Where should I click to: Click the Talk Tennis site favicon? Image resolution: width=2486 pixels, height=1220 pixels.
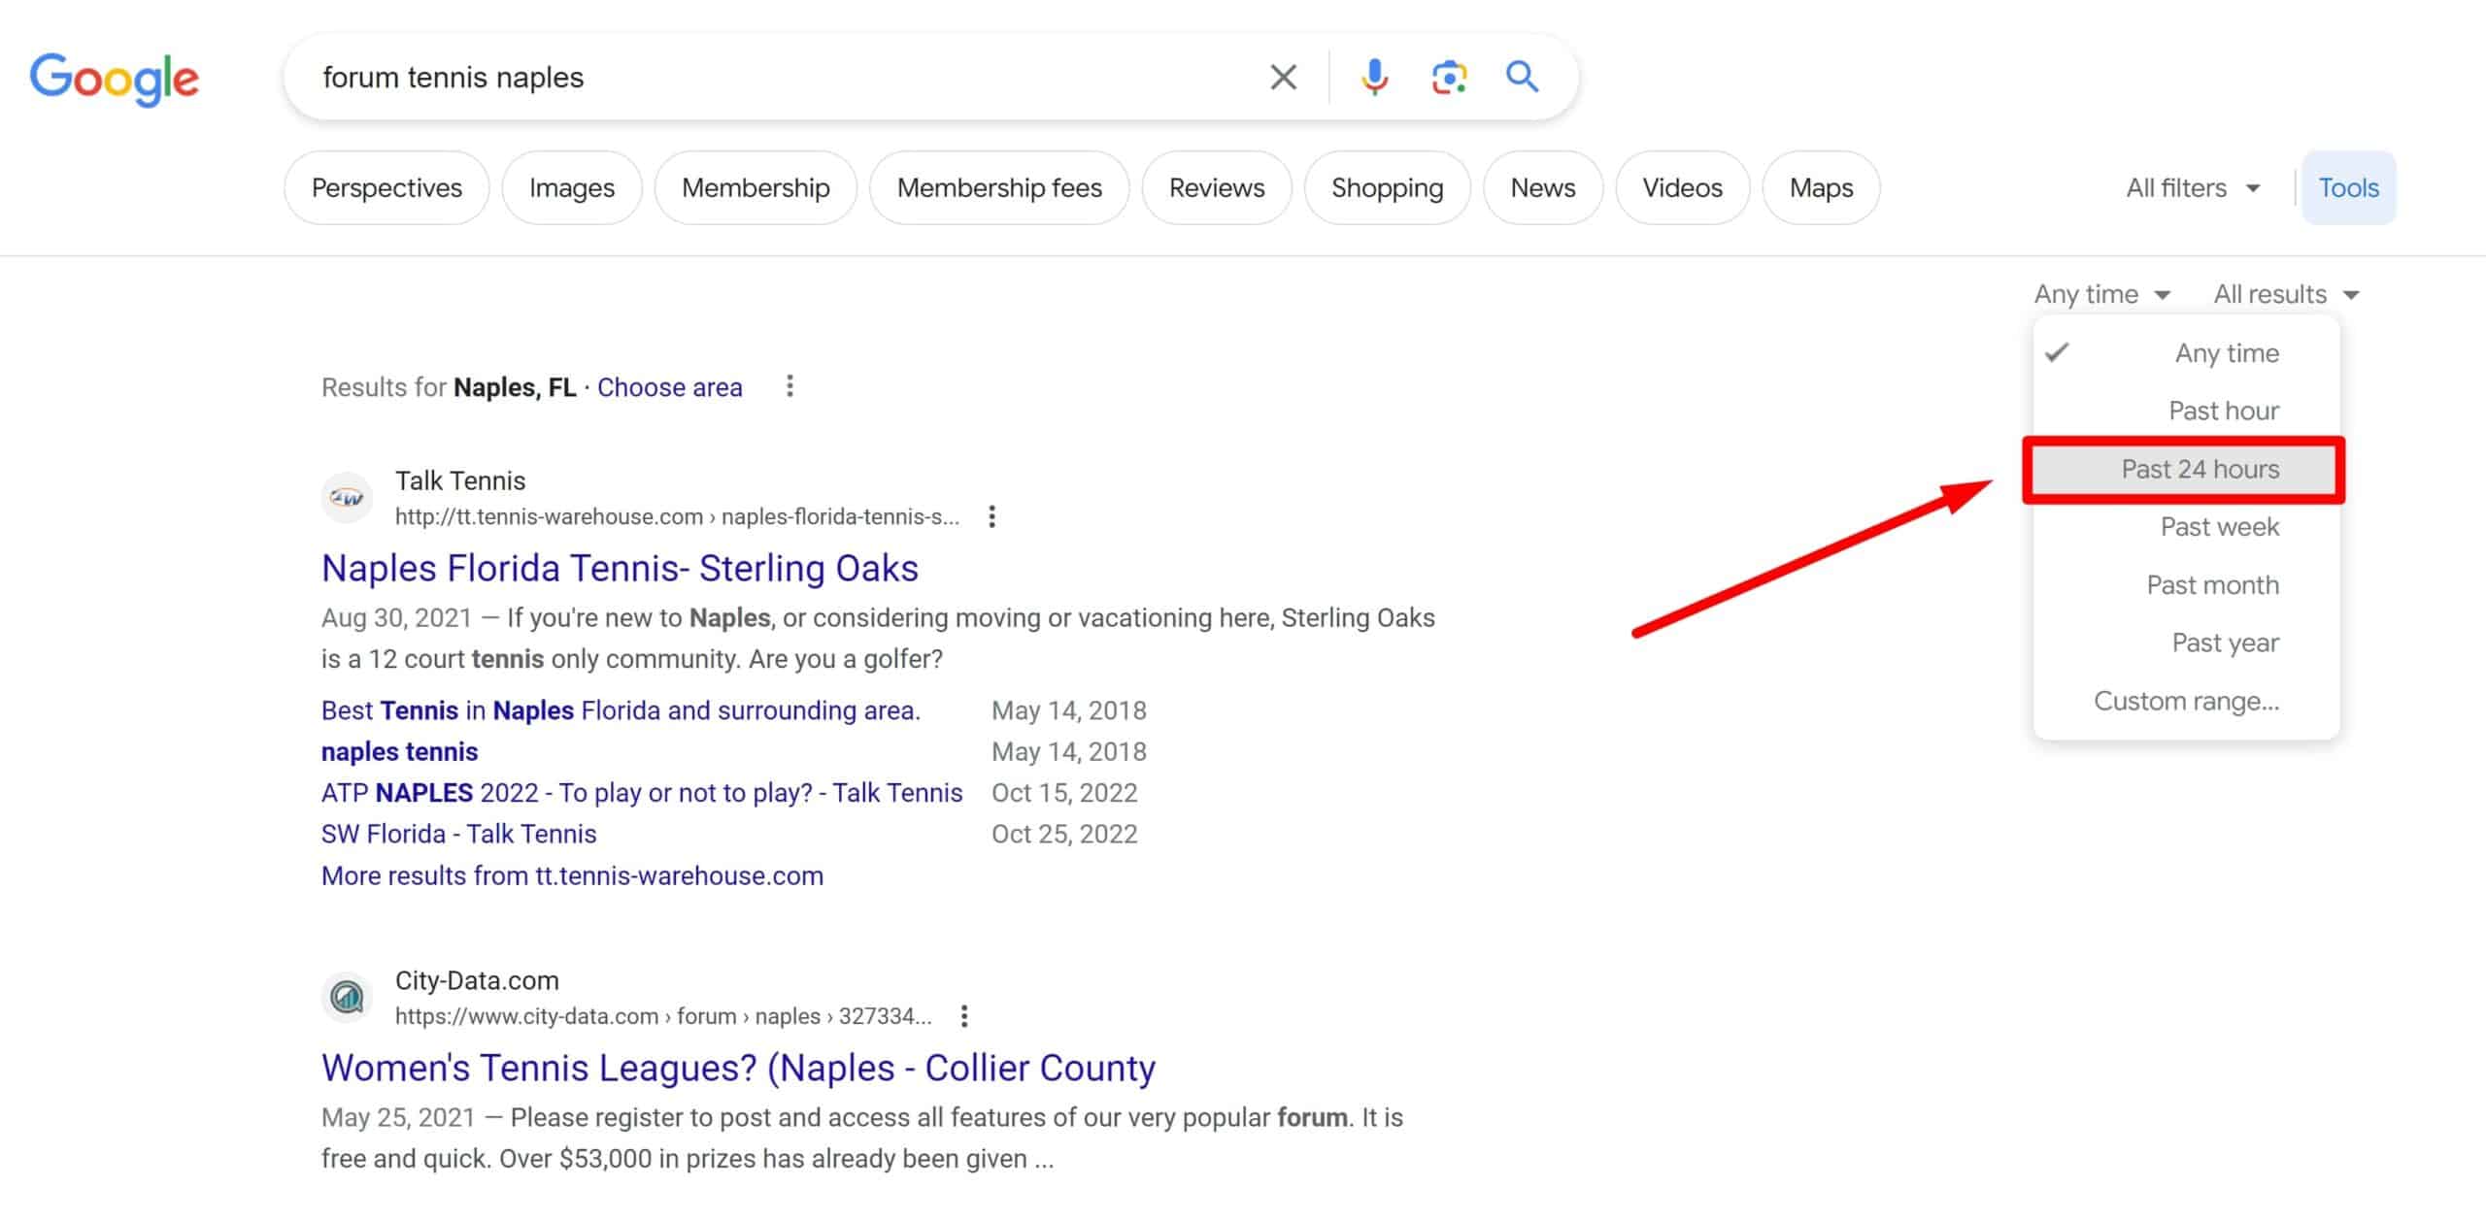click(347, 498)
